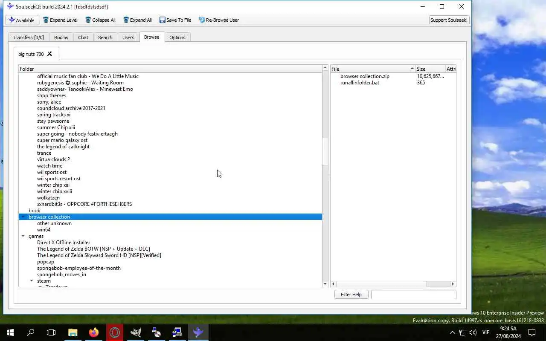Open Task View from taskbar

point(51,332)
